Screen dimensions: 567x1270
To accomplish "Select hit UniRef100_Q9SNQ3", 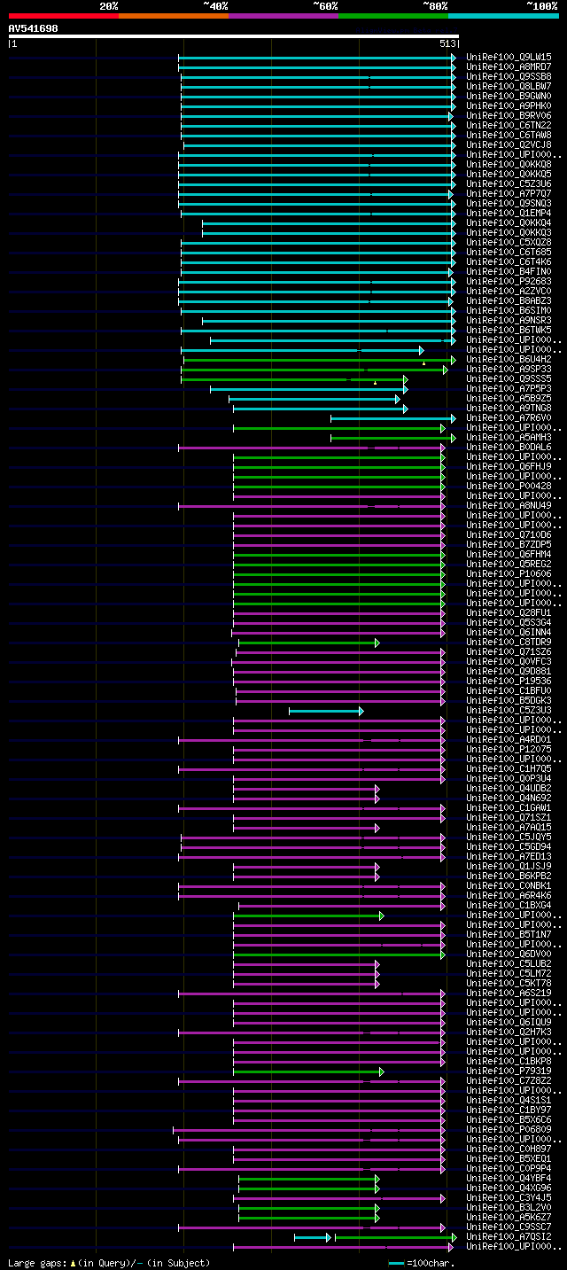I will pos(509,203).
